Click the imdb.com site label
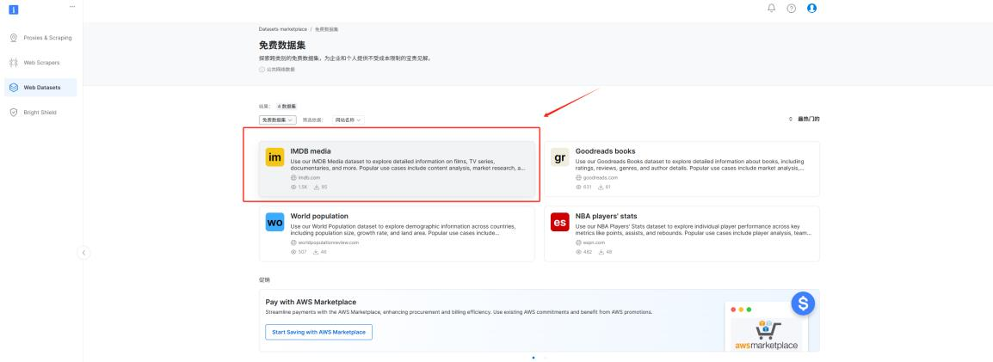 pos(309,178)
